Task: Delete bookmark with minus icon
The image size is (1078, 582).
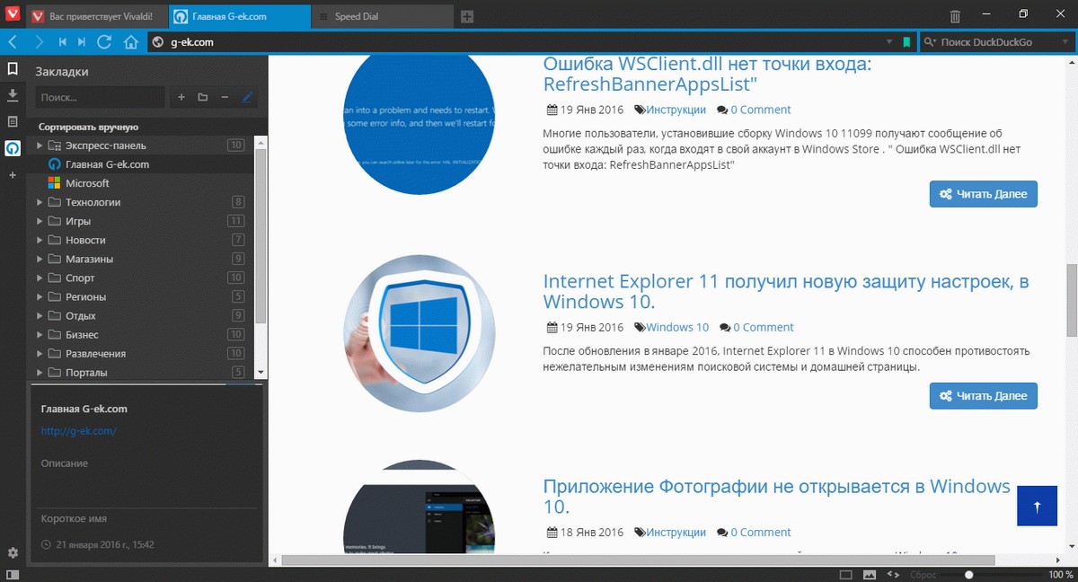Action: (x=225, y=97)
